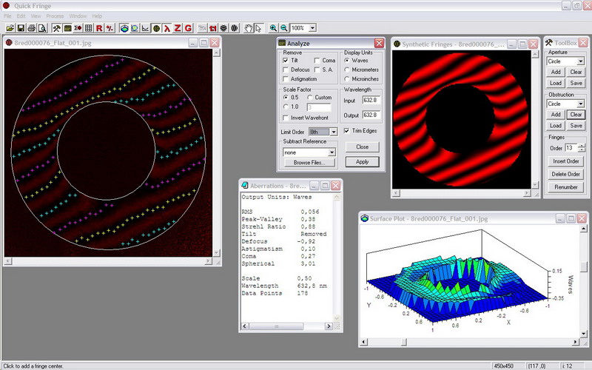The width and height of the screenshot is (592, 370).
Task: Click the Aberrations window horizontal scrollbar thumb
Action: (x=276, y=326)
